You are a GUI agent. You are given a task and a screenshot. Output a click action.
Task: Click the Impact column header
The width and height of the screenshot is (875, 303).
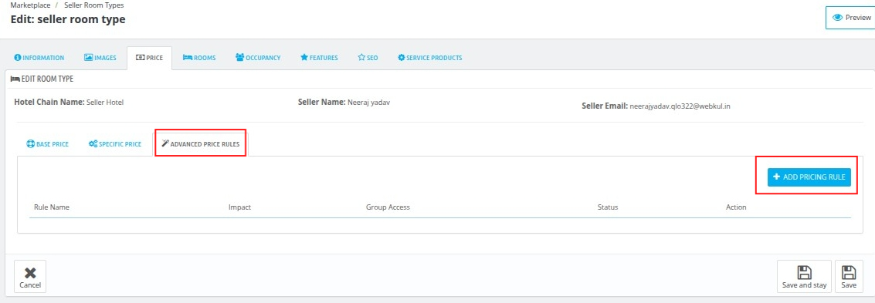point(239,207)
